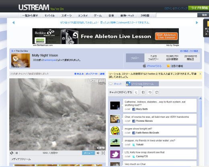This screenshot has height=167, width=209.
Task: Click the ログイン link
Action: coord(169,8)
